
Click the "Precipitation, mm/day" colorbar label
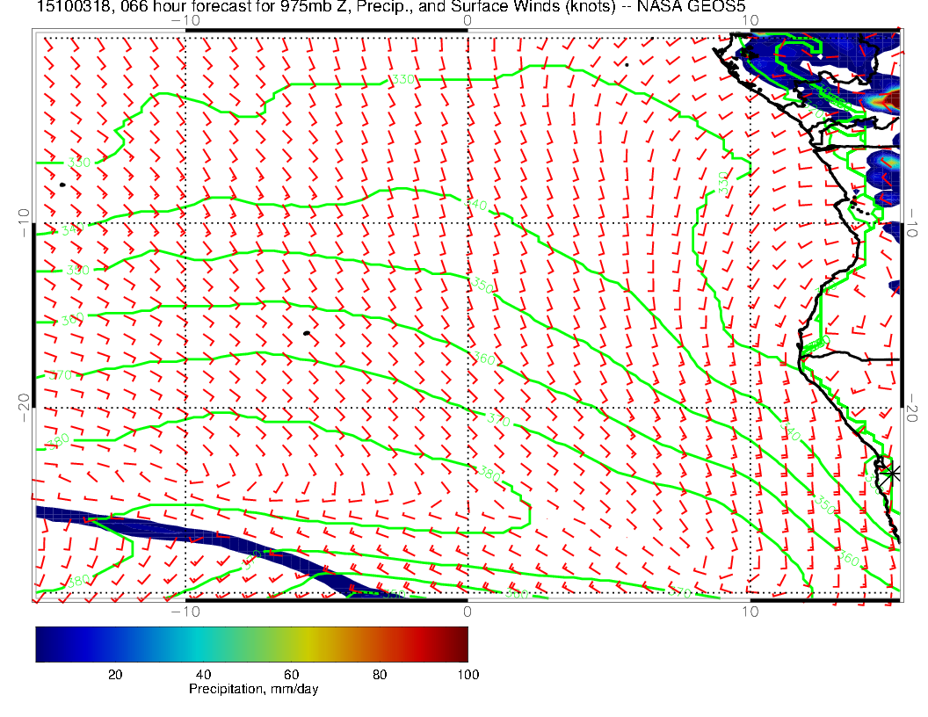tap(253, 690)
